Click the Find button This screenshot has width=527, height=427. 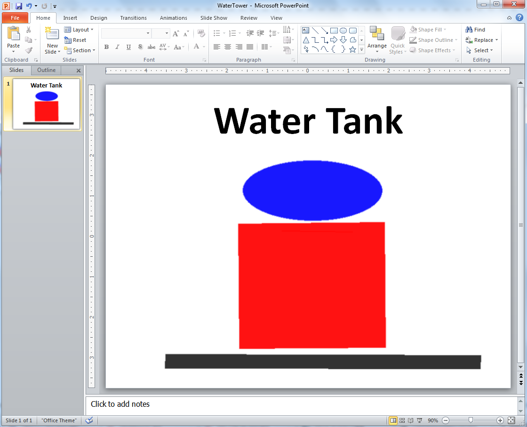pos(475,30)
